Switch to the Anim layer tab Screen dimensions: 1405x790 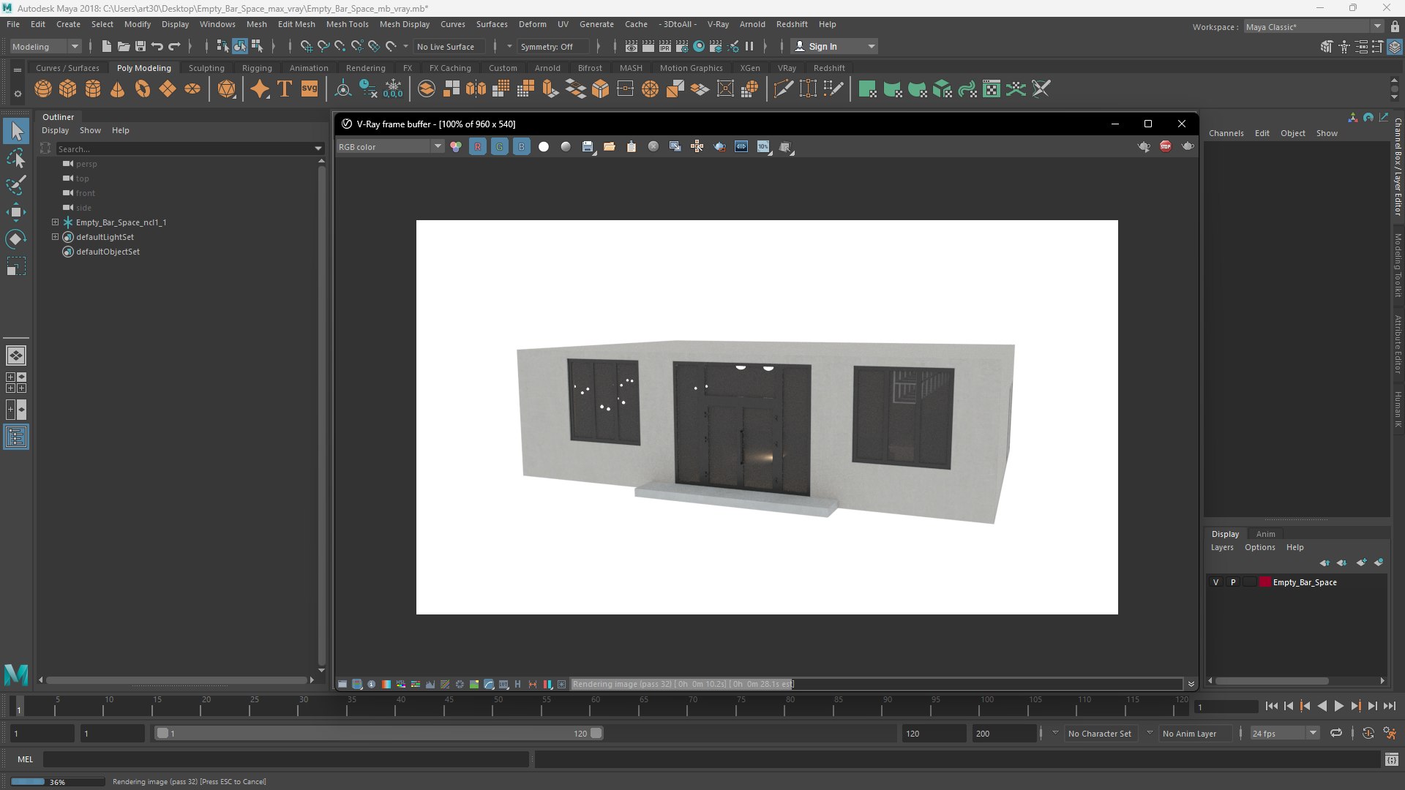coord(1265,534)
